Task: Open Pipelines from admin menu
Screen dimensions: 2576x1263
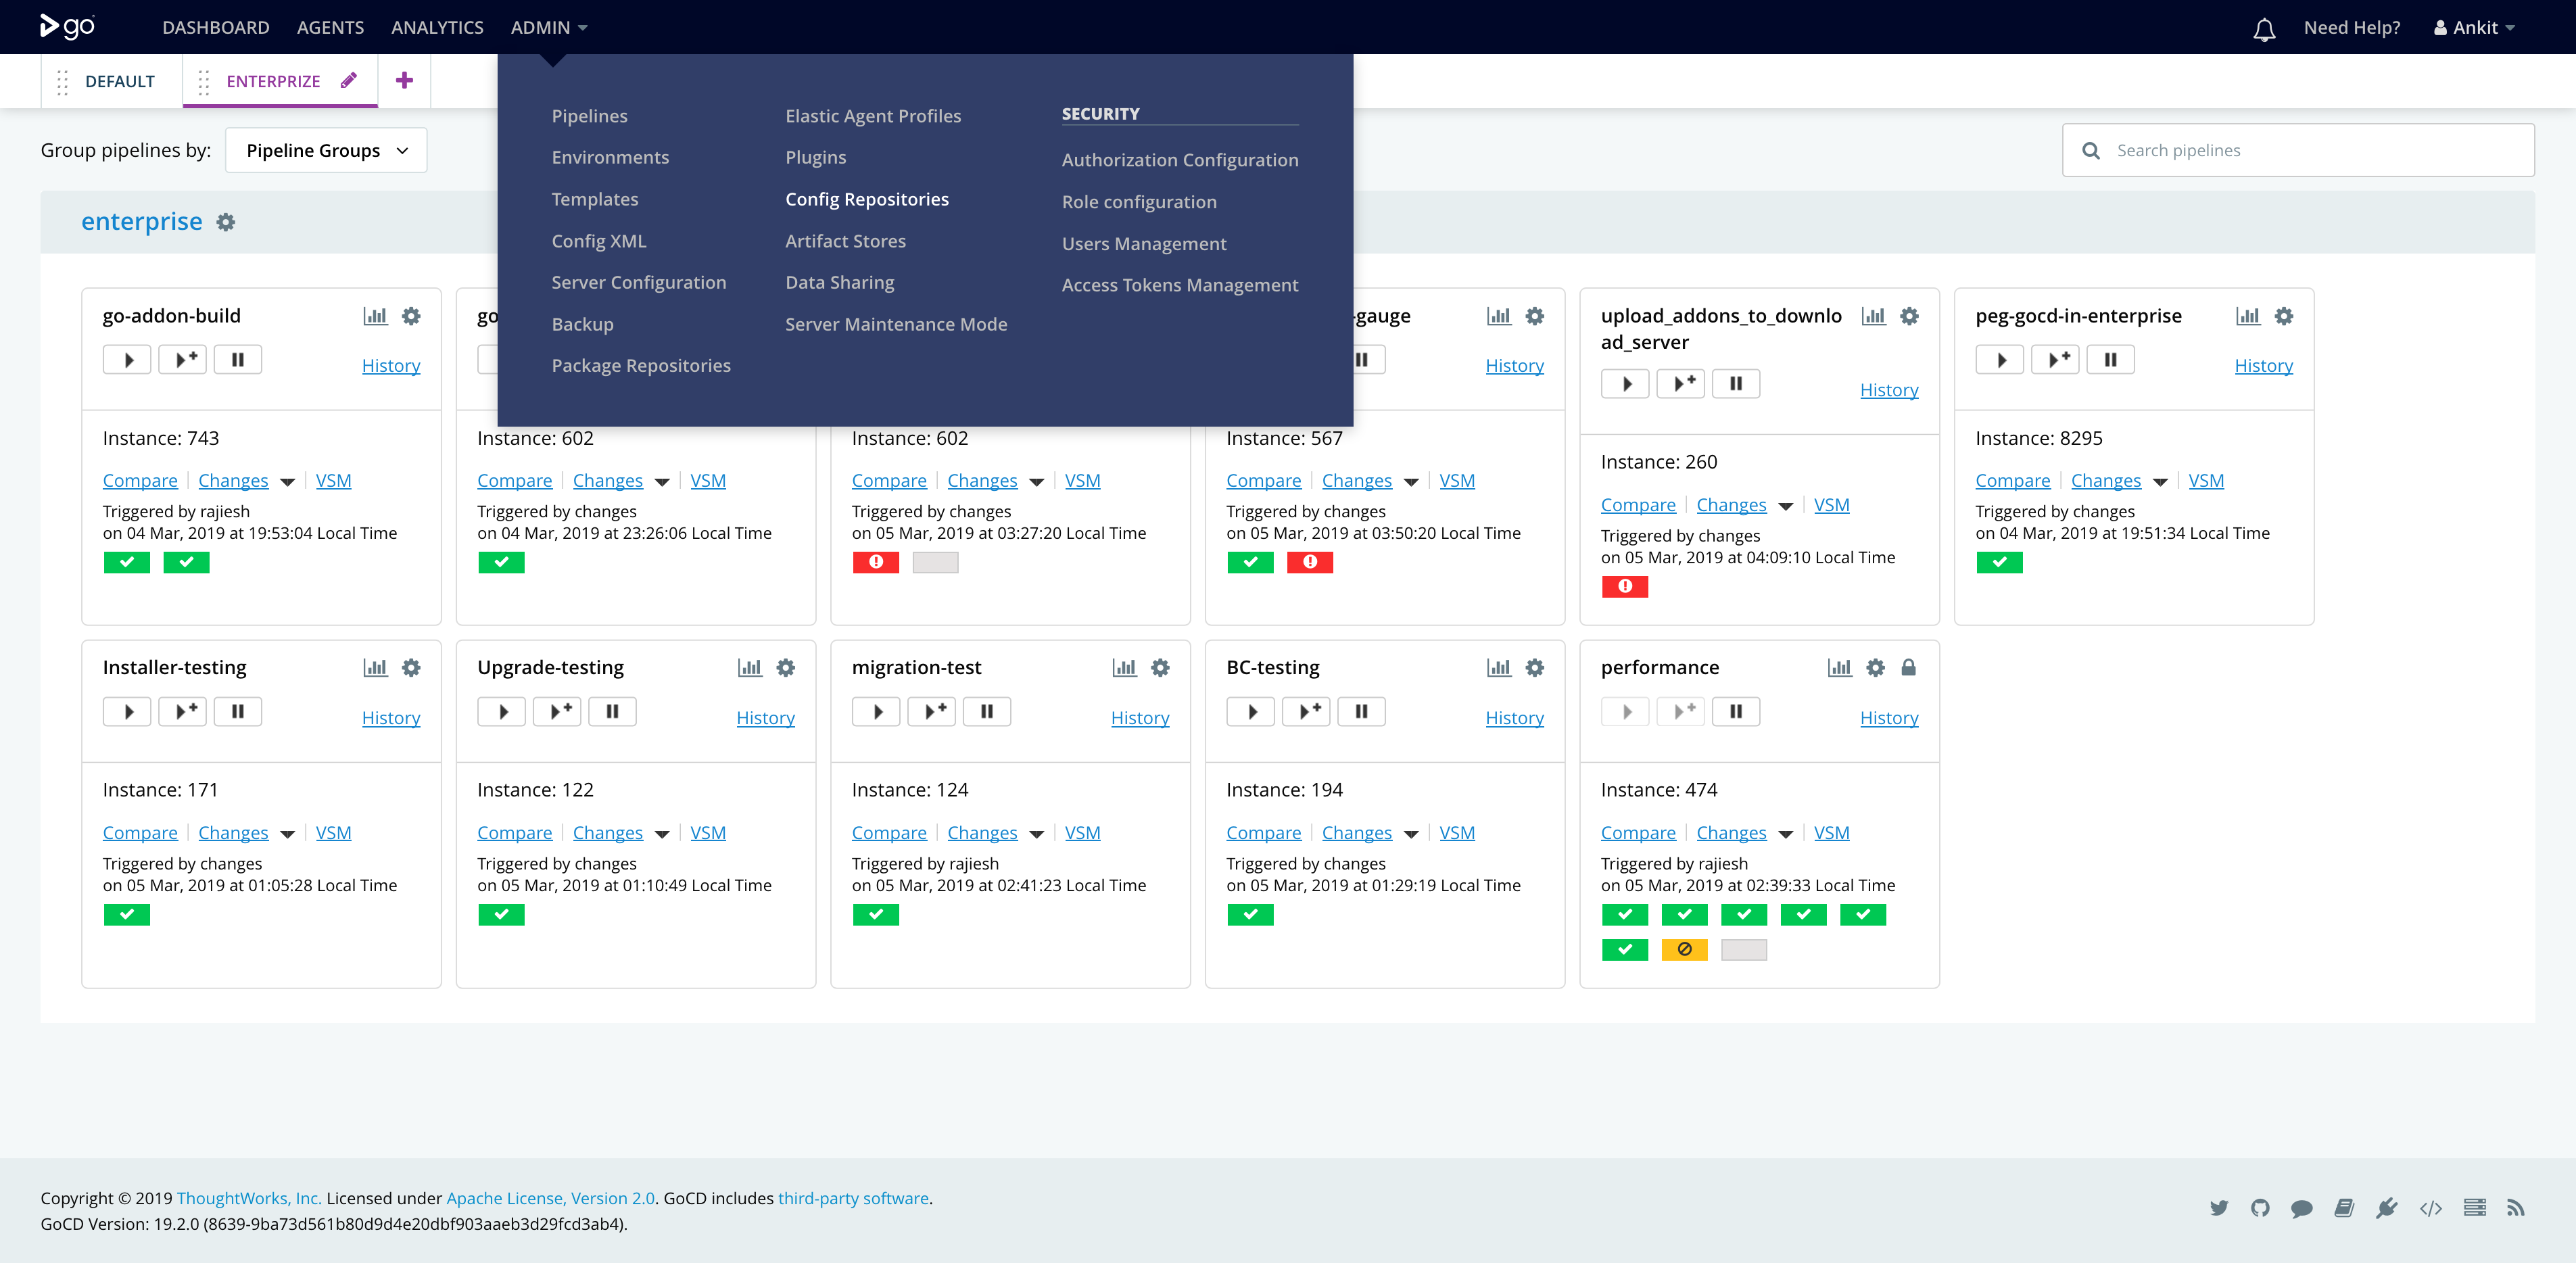Action: [x=589, y=116]
